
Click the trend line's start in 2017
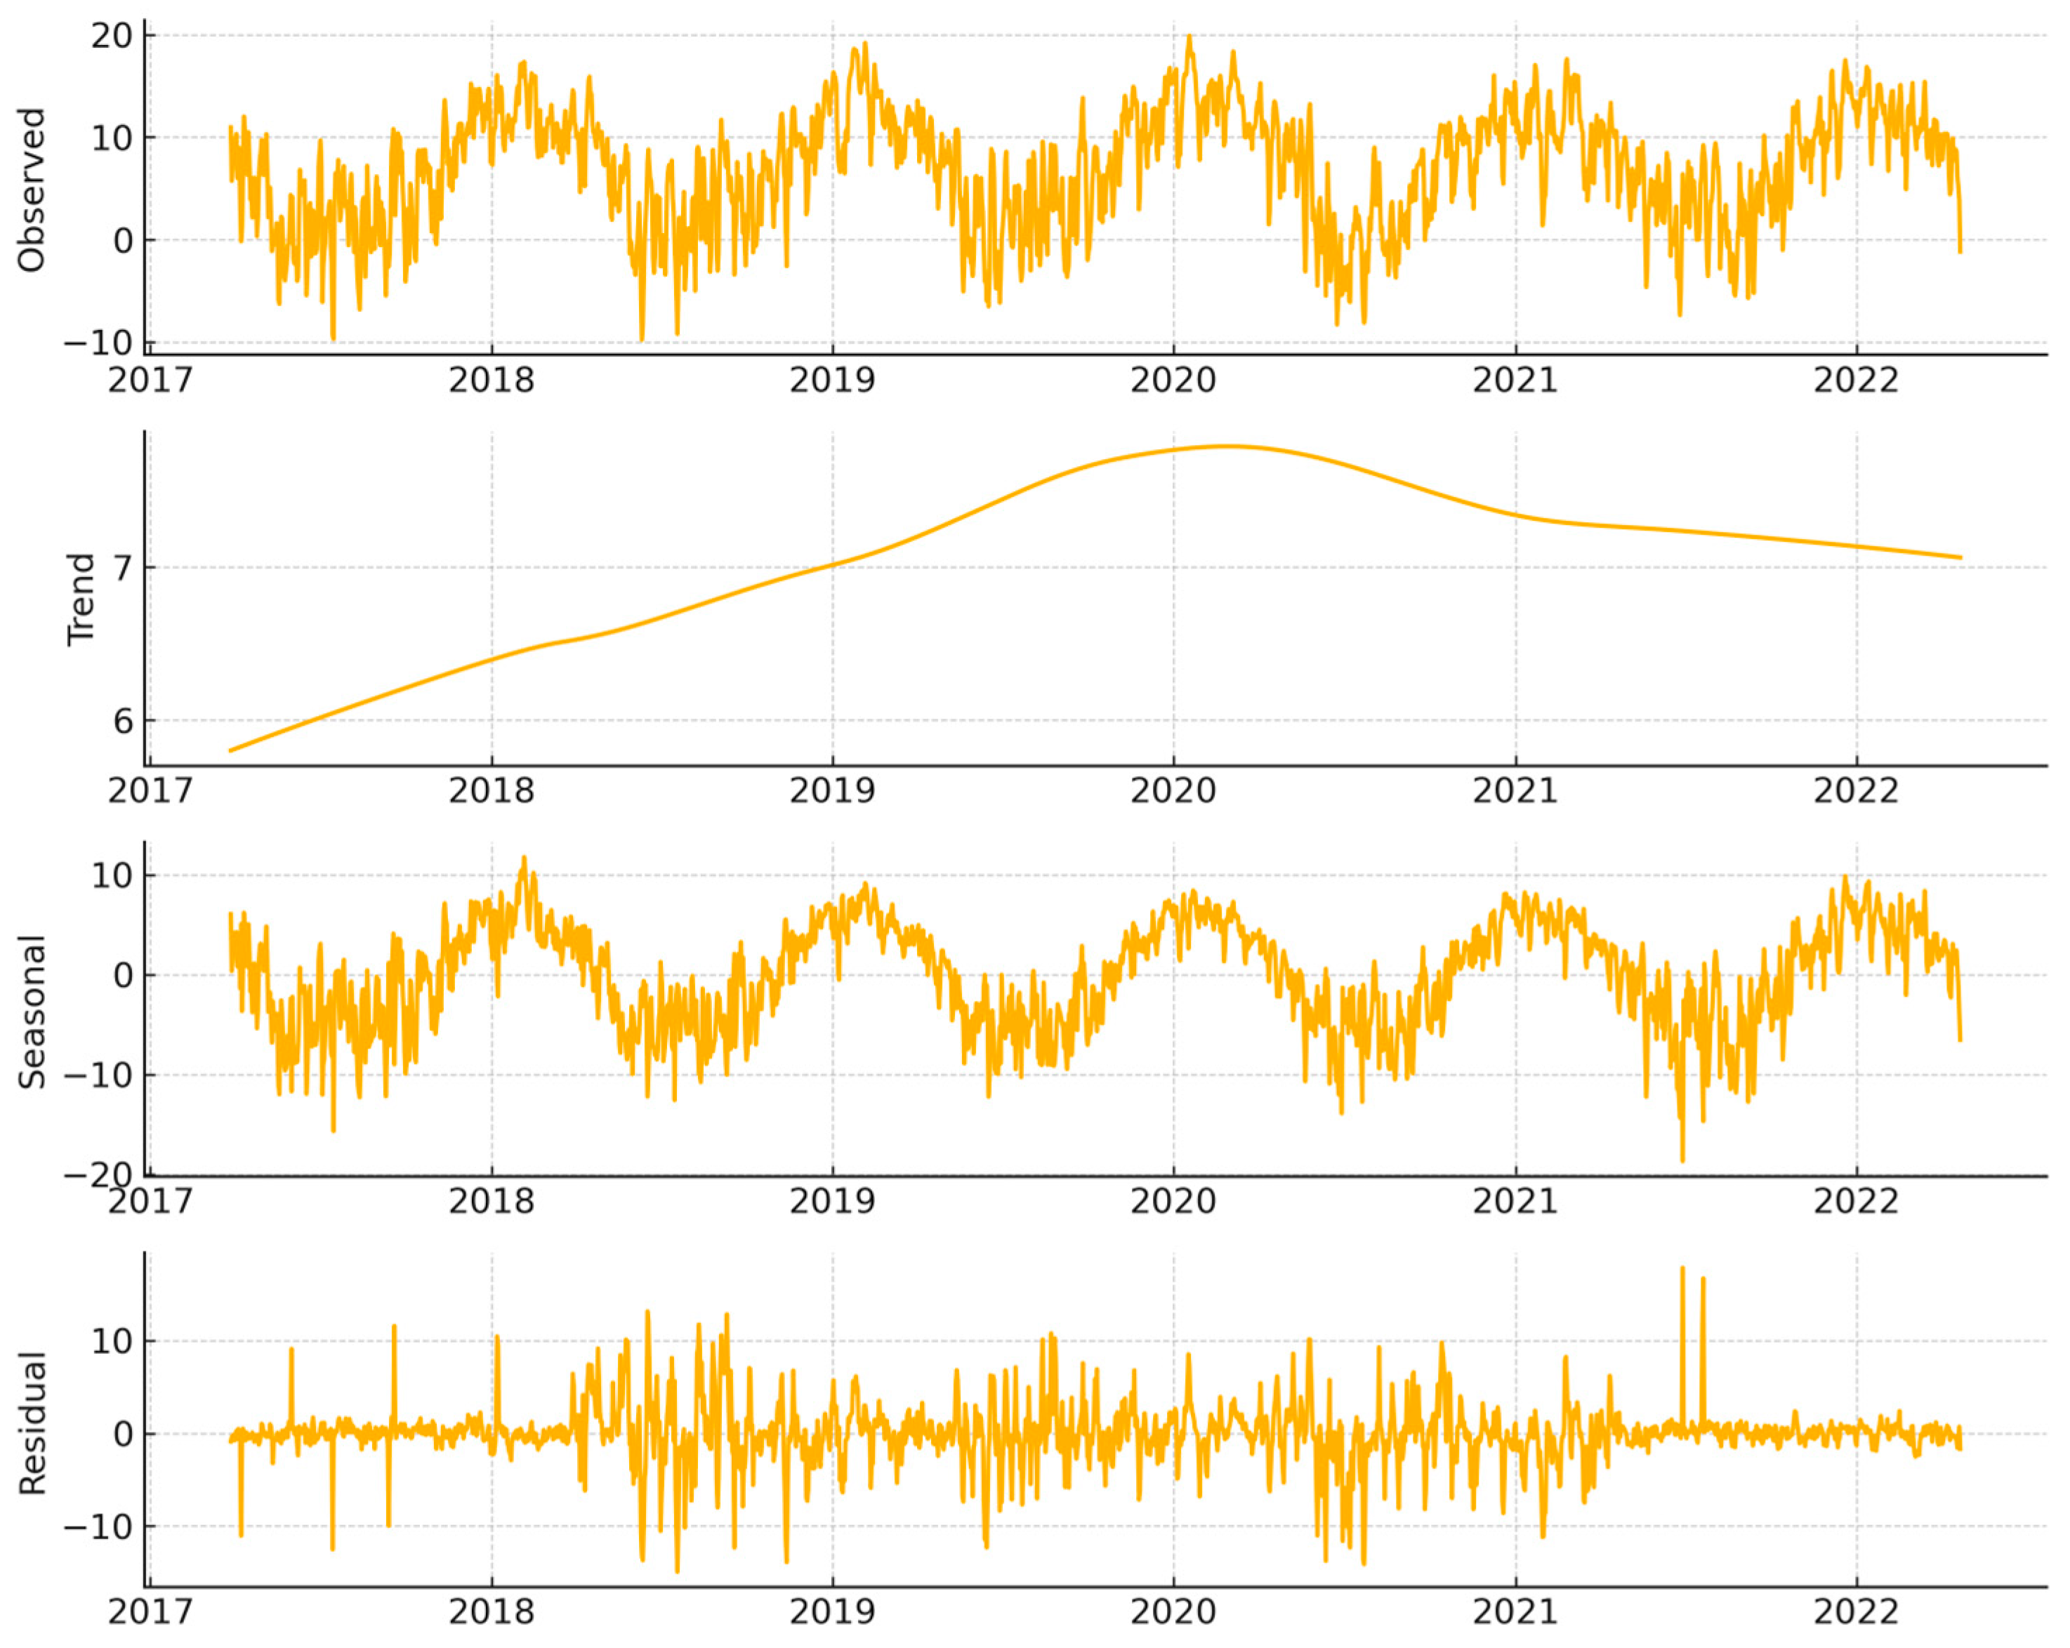(x=232, y=750)
